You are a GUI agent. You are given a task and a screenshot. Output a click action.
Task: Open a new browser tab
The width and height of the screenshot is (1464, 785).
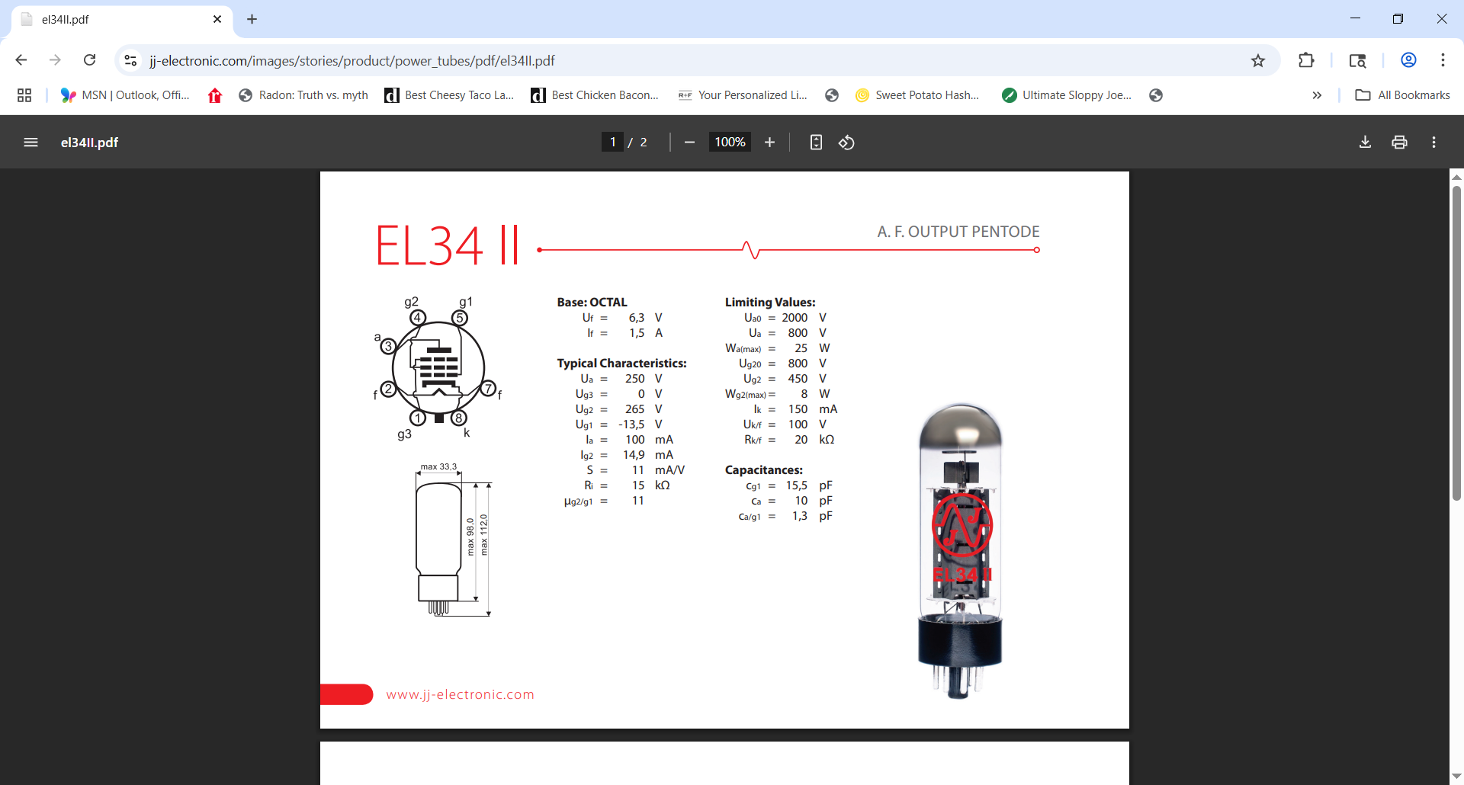tap(252, 19)
